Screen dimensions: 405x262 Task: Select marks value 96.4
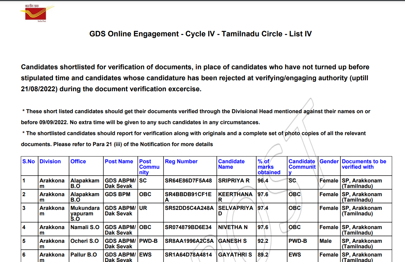click(263, 181)
